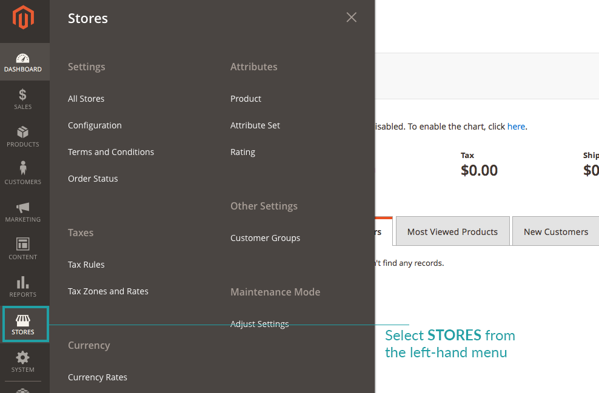Select the Stores storefront icon
Screen dimensions: 599x393
click(23, 321)
